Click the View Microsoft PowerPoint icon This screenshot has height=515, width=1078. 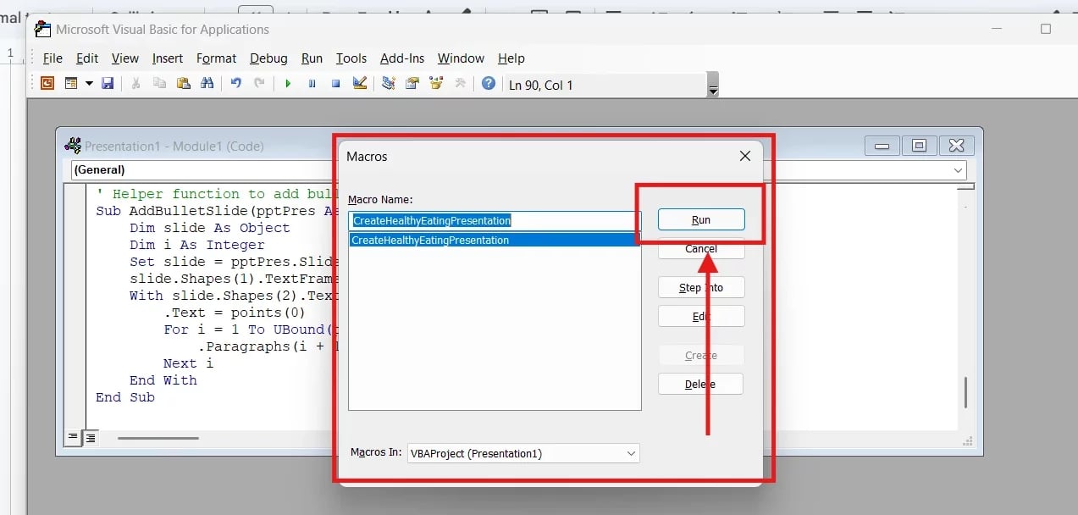click(x=46, y=83)
